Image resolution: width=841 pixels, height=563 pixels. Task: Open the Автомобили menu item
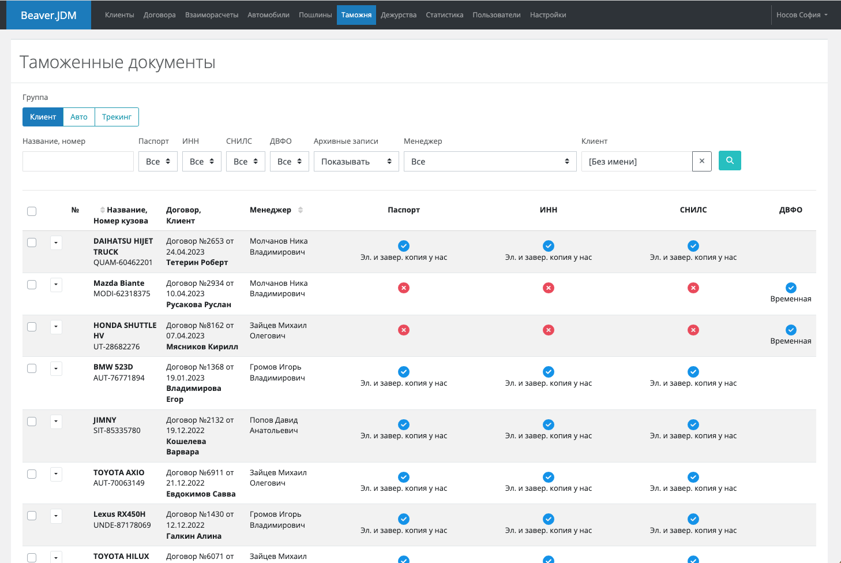coord(268,15)
